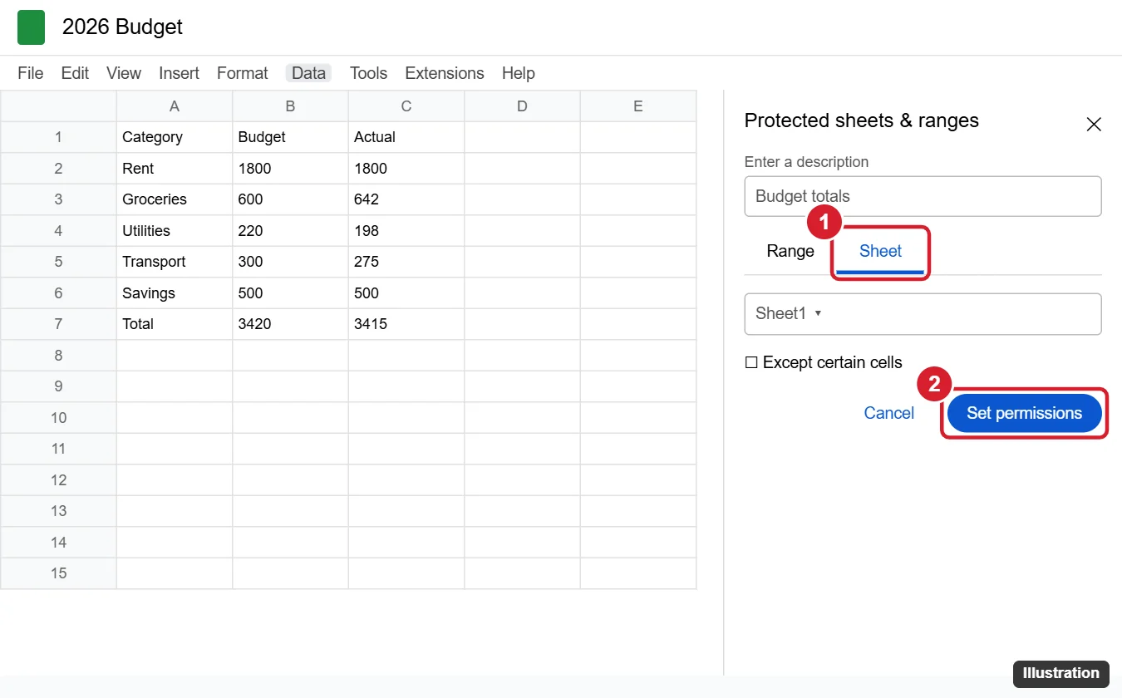
Task: Select row 1 header
Action: pyautogui.click(x=58, y=137)
